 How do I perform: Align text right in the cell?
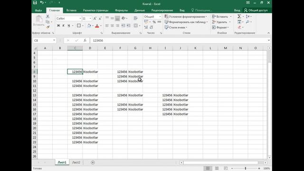point(117,26)
